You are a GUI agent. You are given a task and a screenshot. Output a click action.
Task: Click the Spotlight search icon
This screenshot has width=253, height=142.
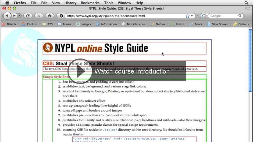pyautogui.click(x=246, y=3)
